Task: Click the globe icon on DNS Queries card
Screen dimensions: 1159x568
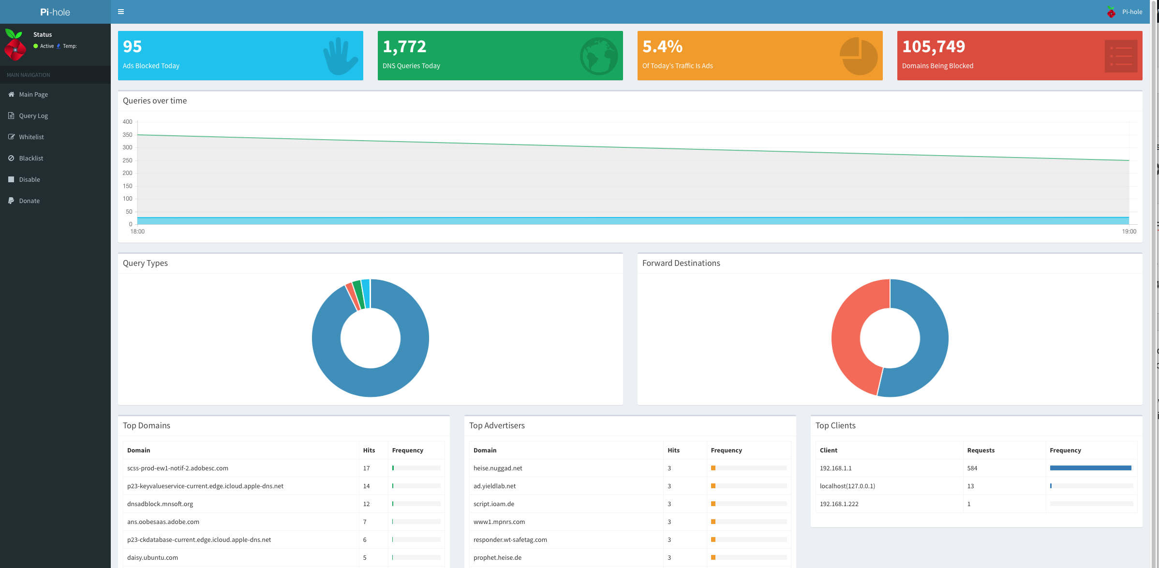Action: (599, 56)
